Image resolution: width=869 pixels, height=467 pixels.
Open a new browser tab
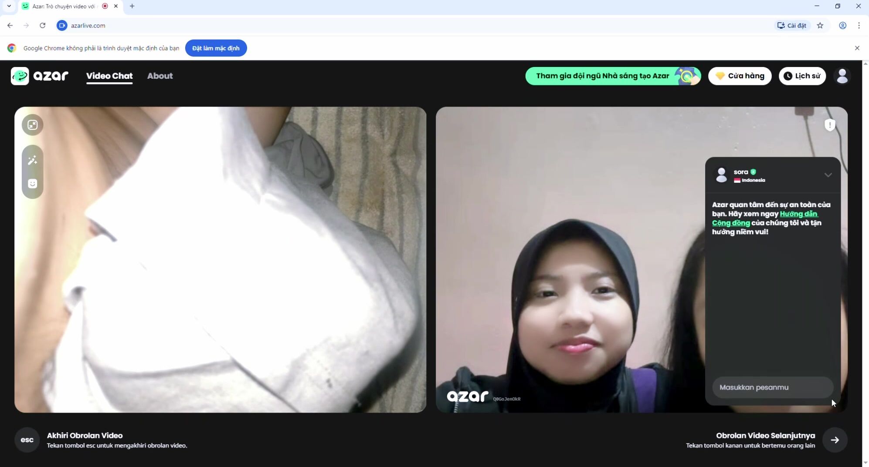coord(132,6)
